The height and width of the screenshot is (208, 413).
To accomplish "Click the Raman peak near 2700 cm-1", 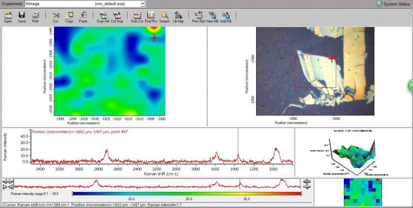I will 107,155.
